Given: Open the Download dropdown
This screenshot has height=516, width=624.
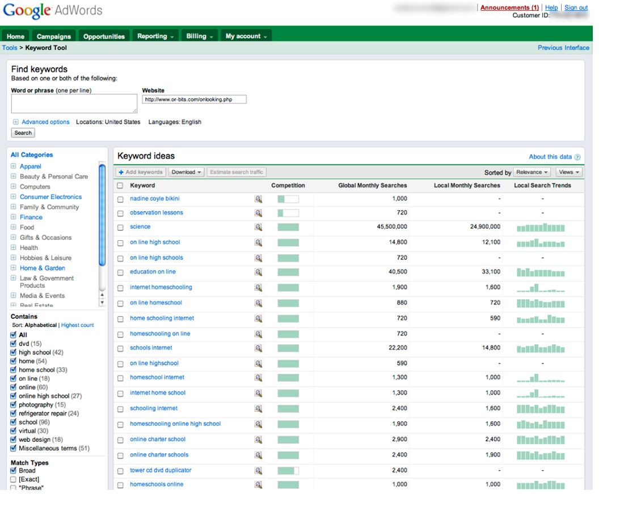Looking at the screenshot, I should pos(186,172).
